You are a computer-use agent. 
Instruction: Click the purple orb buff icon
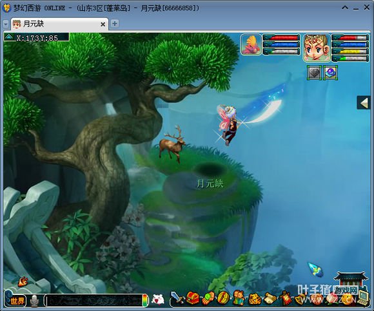331,73
